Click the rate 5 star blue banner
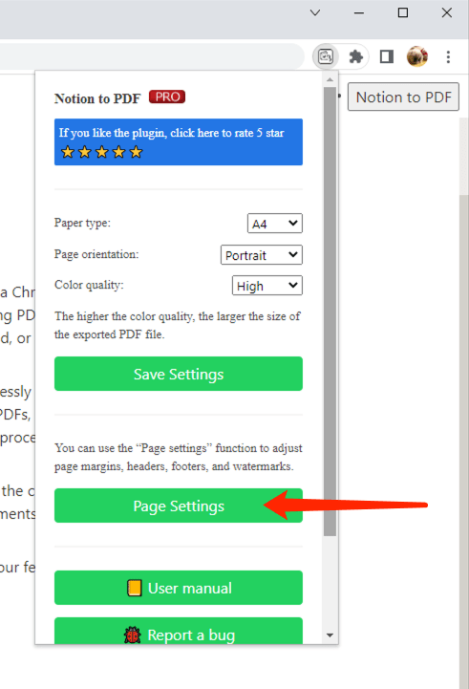The width and height of the screenshot is (469, 689). tap(179, 142)
